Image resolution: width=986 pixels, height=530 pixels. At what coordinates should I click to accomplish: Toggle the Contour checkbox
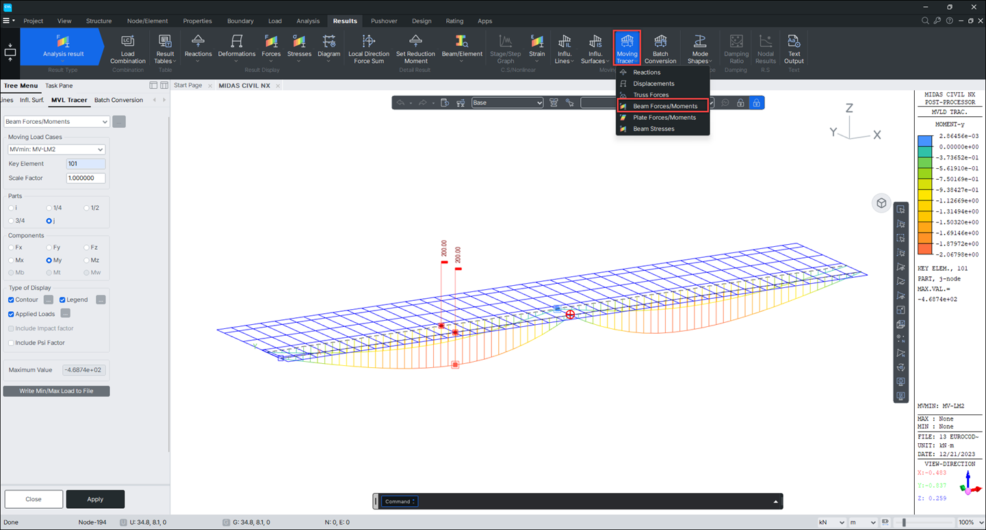(x=11, y=300)
